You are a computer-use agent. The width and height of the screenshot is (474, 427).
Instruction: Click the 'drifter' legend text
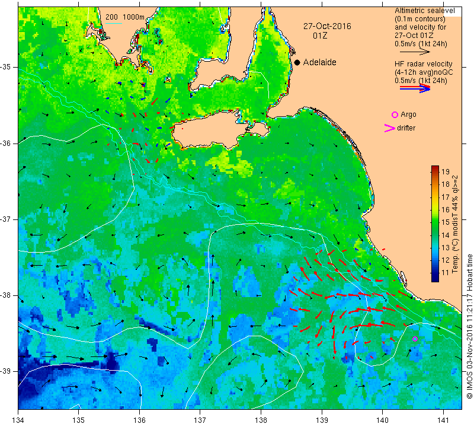(x=406, y=128)
